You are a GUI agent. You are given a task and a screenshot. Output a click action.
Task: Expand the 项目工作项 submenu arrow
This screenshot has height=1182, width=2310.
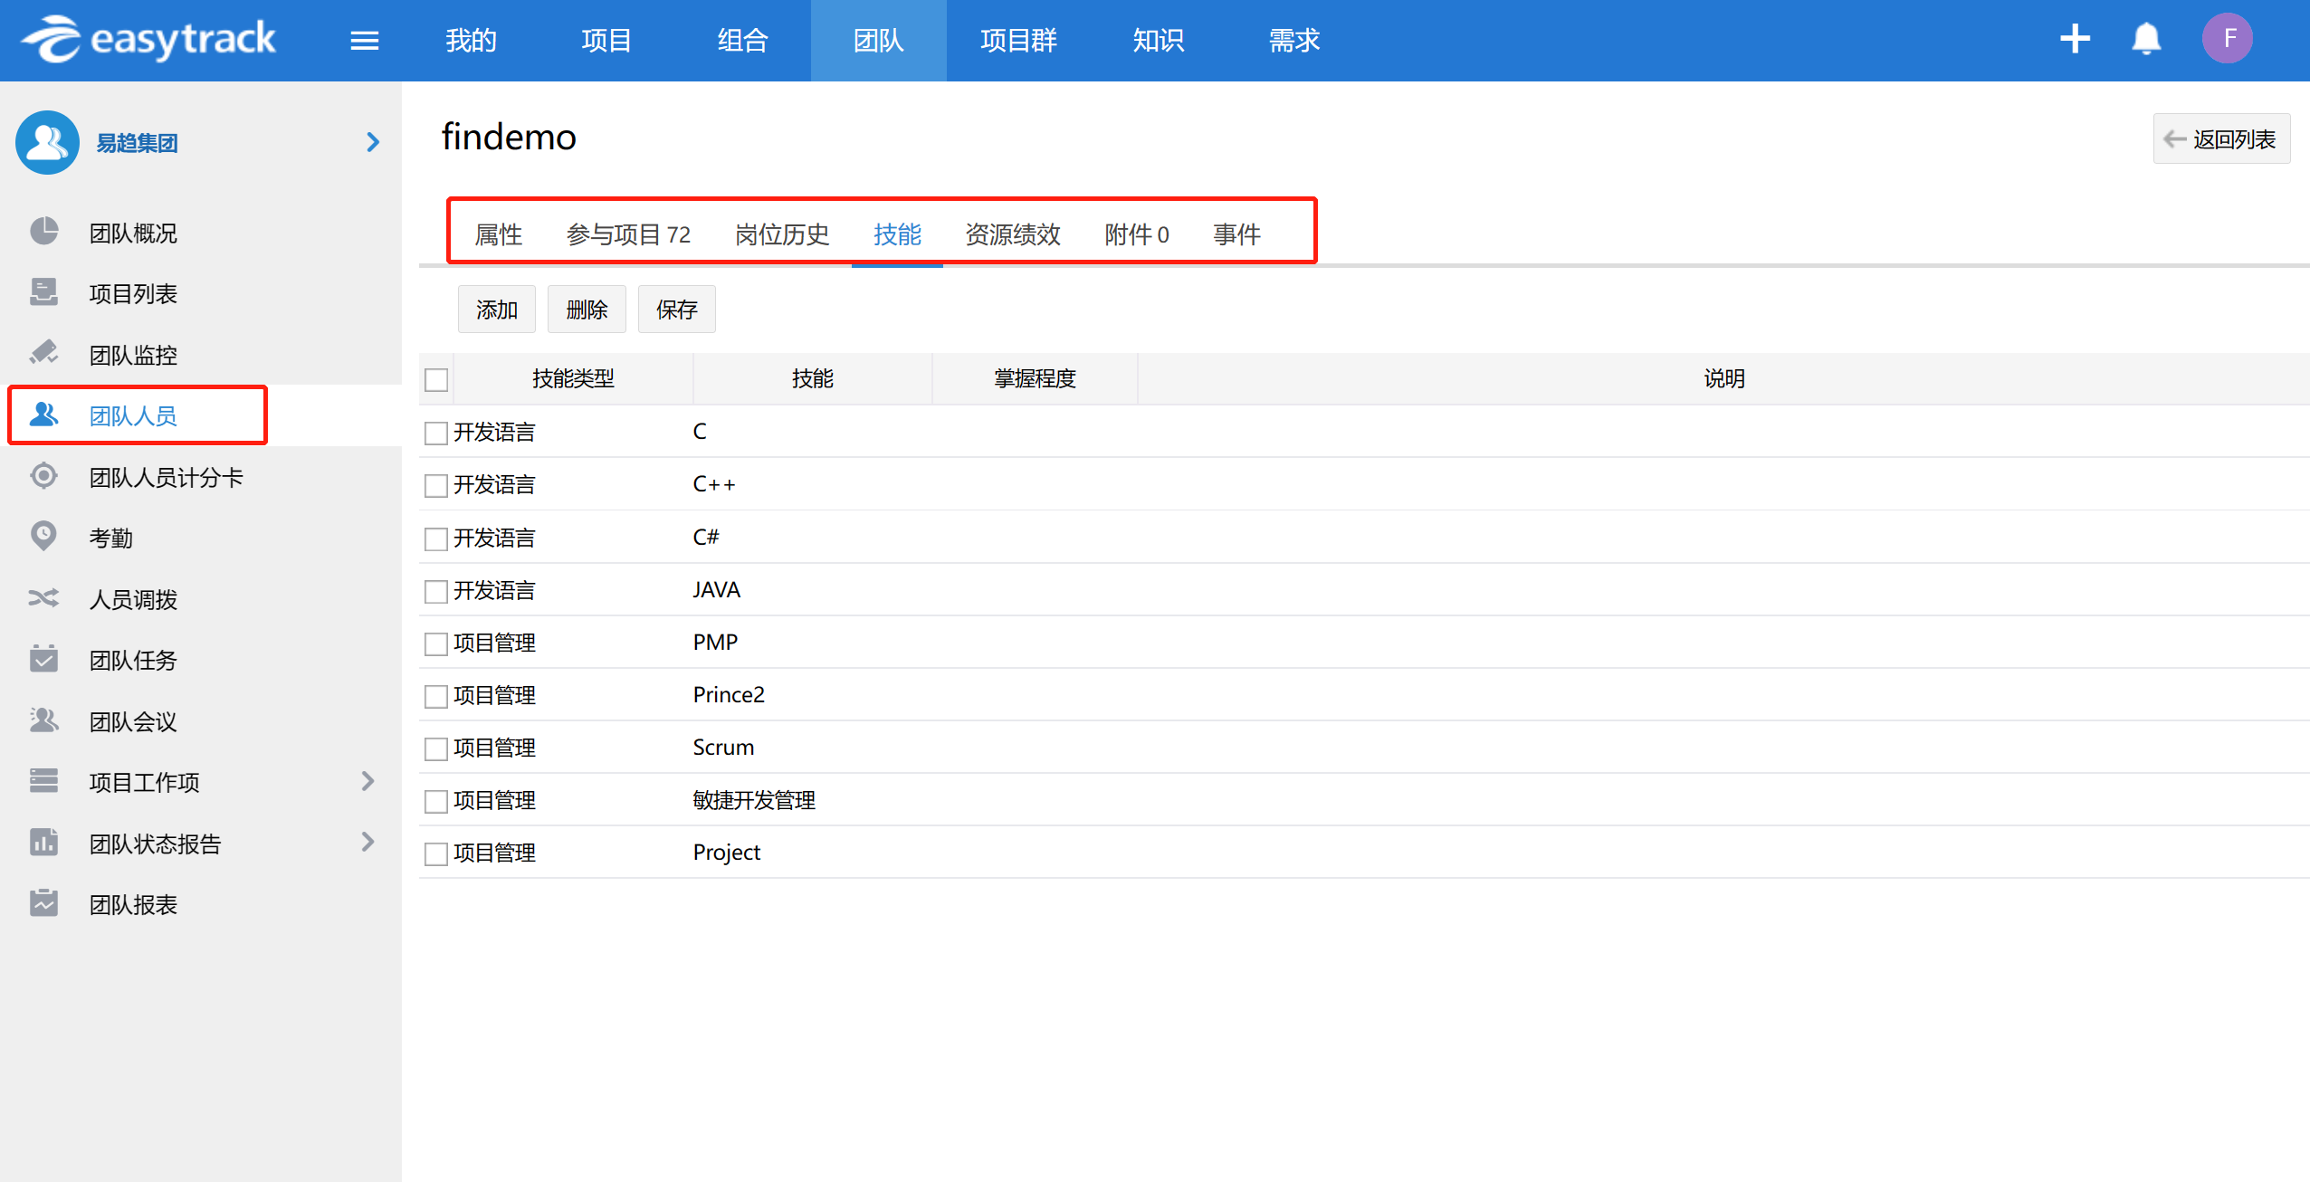(367, 781)
